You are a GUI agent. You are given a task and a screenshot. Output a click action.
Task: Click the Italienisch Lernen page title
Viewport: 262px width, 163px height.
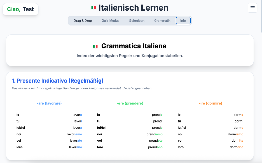[x=133, y=8]
